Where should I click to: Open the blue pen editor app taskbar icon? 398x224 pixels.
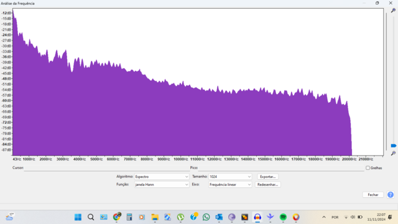(x=167, y=217)
